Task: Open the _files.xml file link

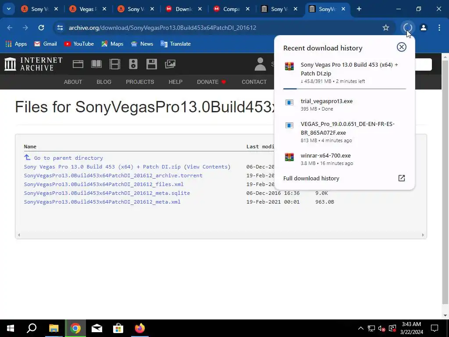Action: coord(103,184)
